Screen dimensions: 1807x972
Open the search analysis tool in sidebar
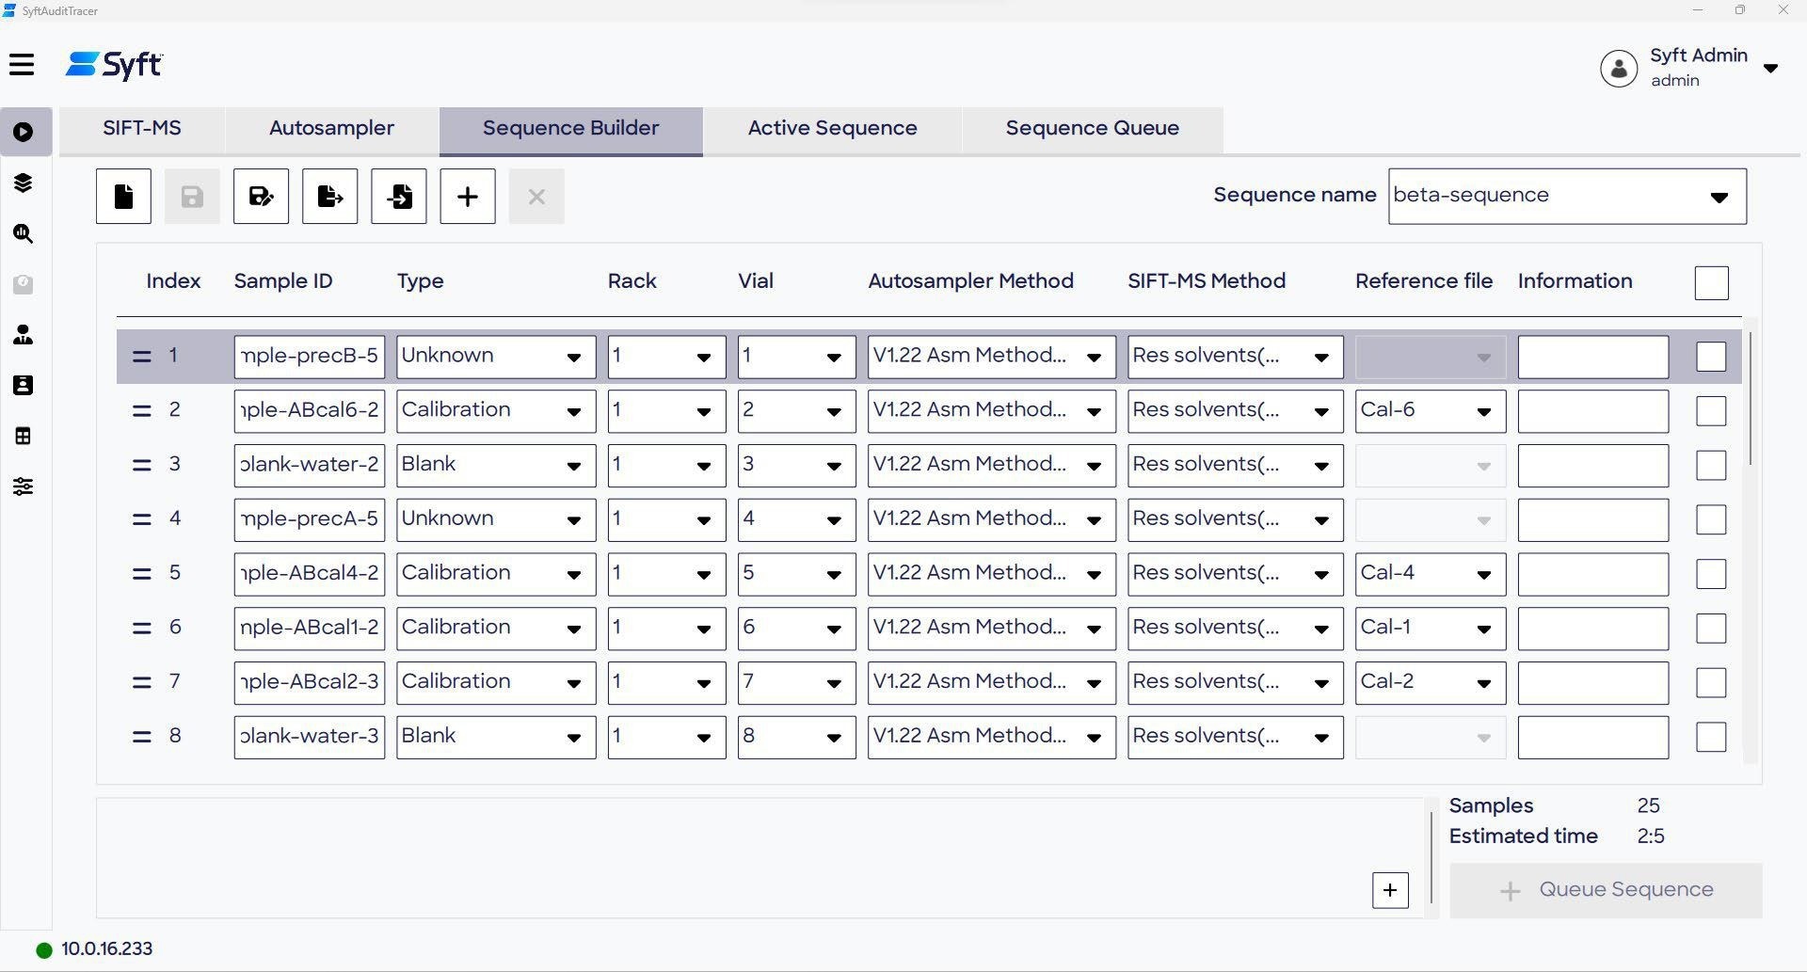tap(24, 233)
